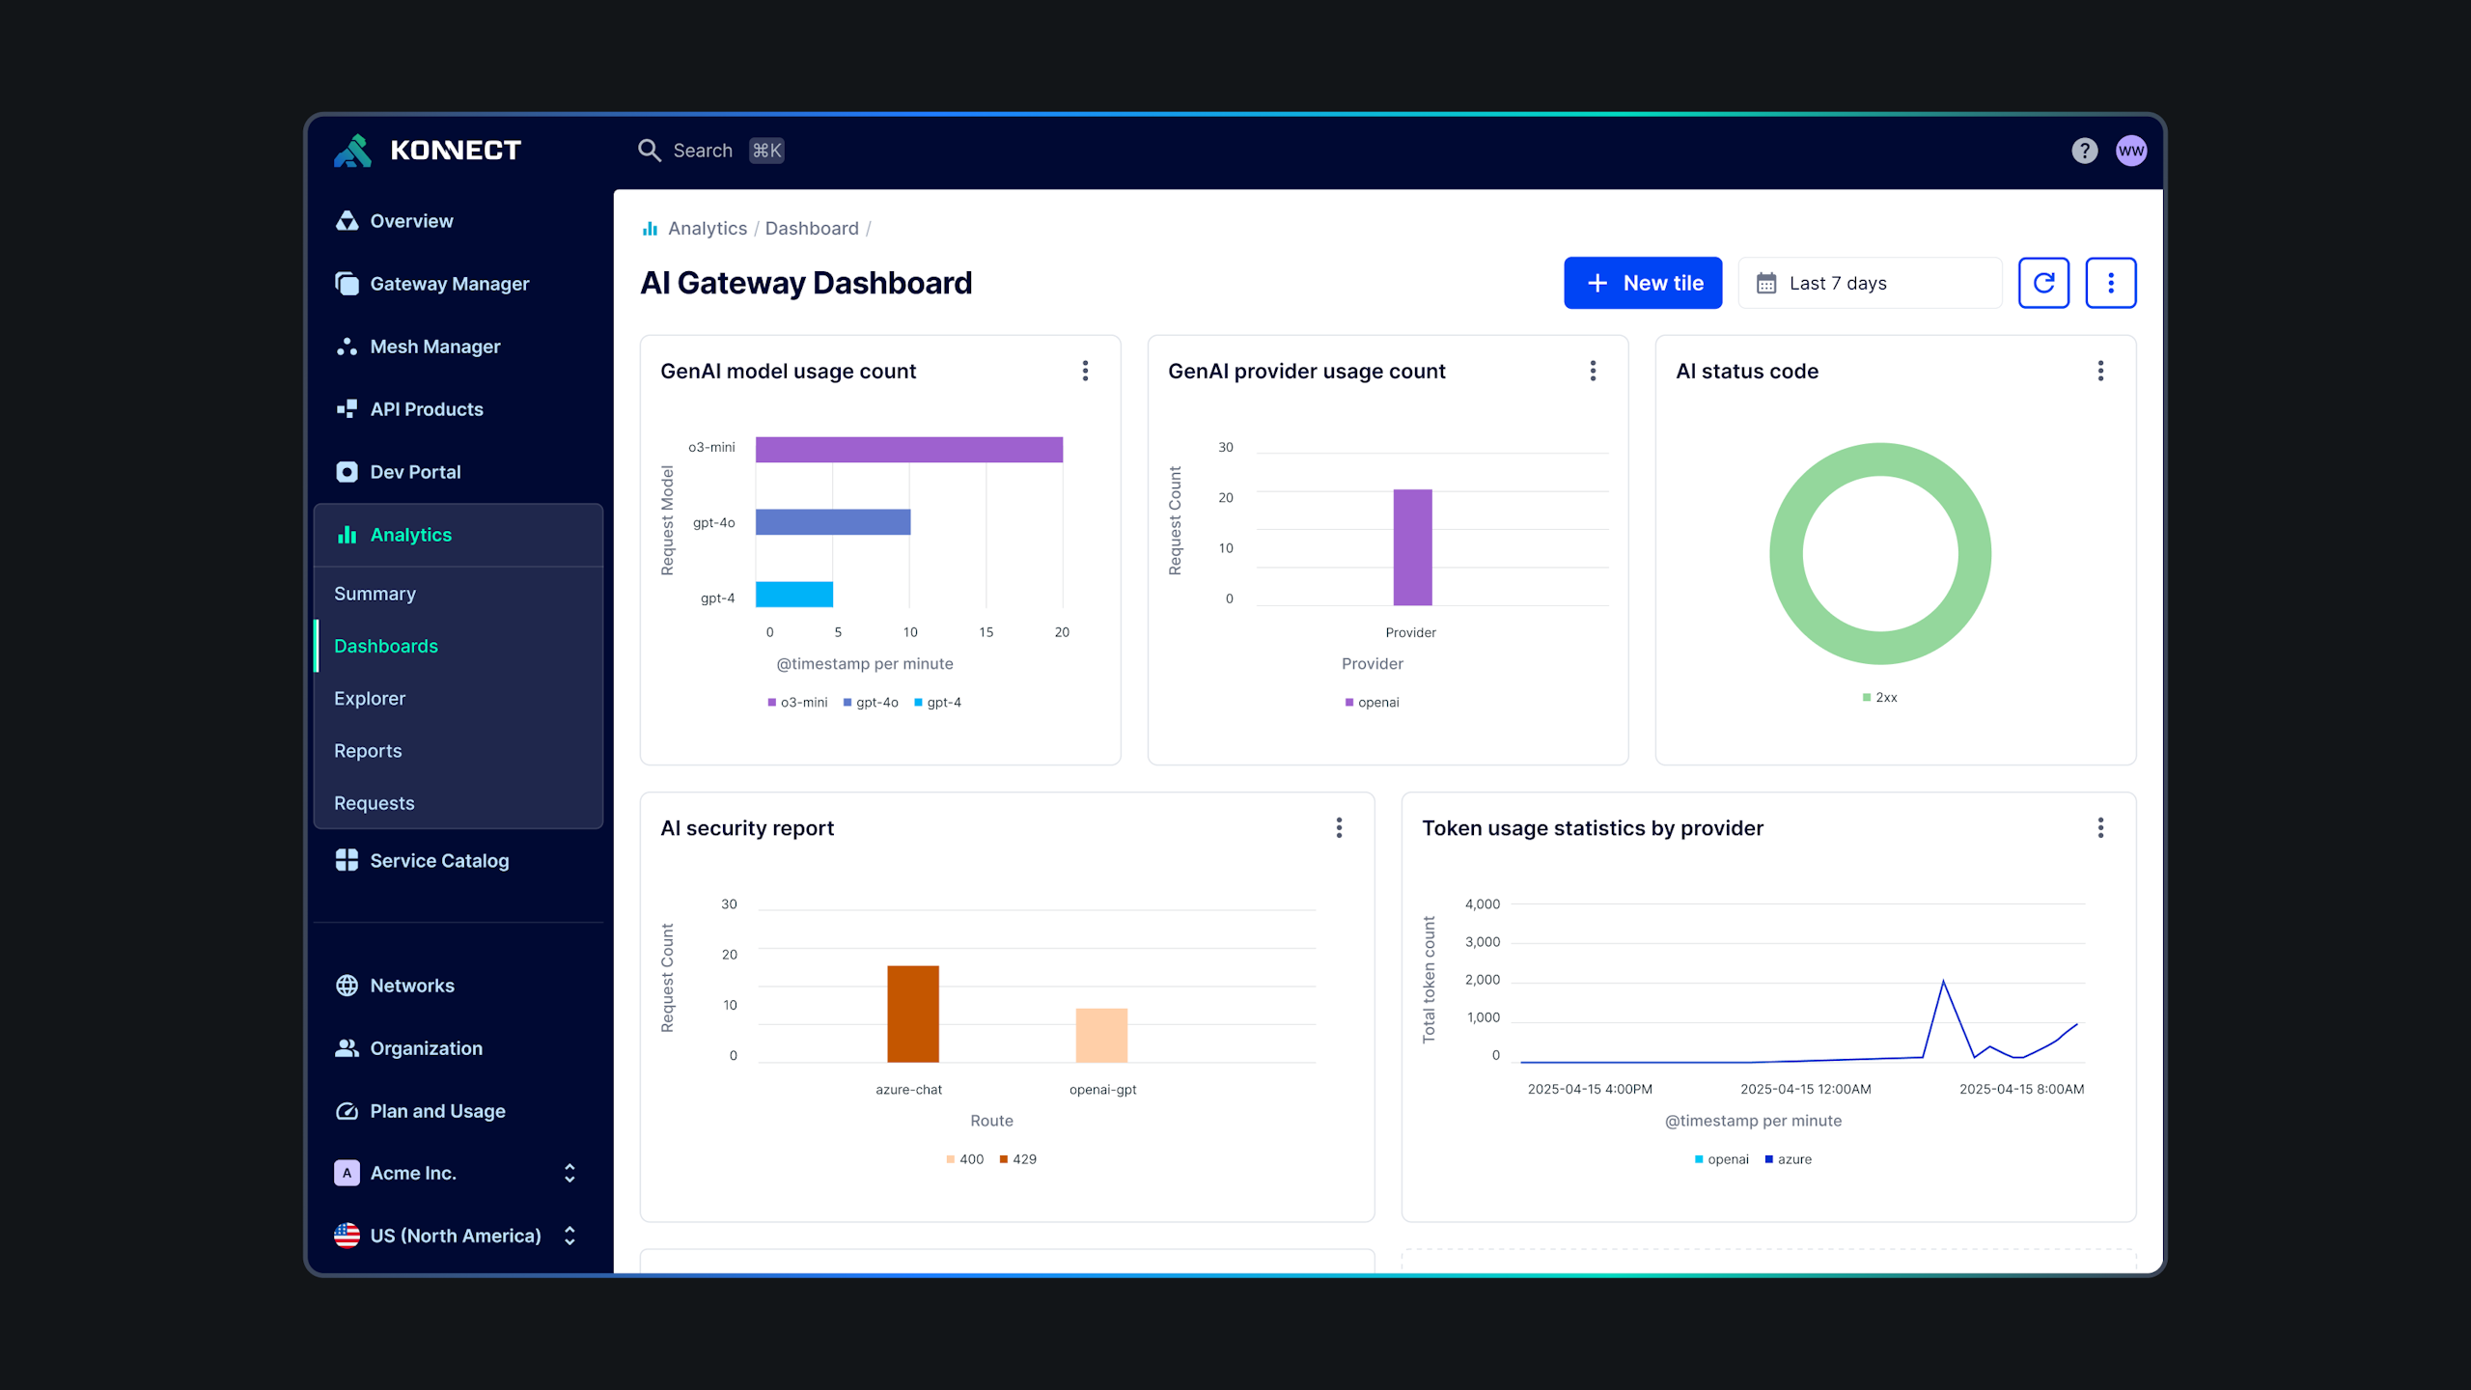Open dashboard kebab menu beside refresh
Image resolution: width=2471 pixels, height=1390 pixels.
(2110, 283)
